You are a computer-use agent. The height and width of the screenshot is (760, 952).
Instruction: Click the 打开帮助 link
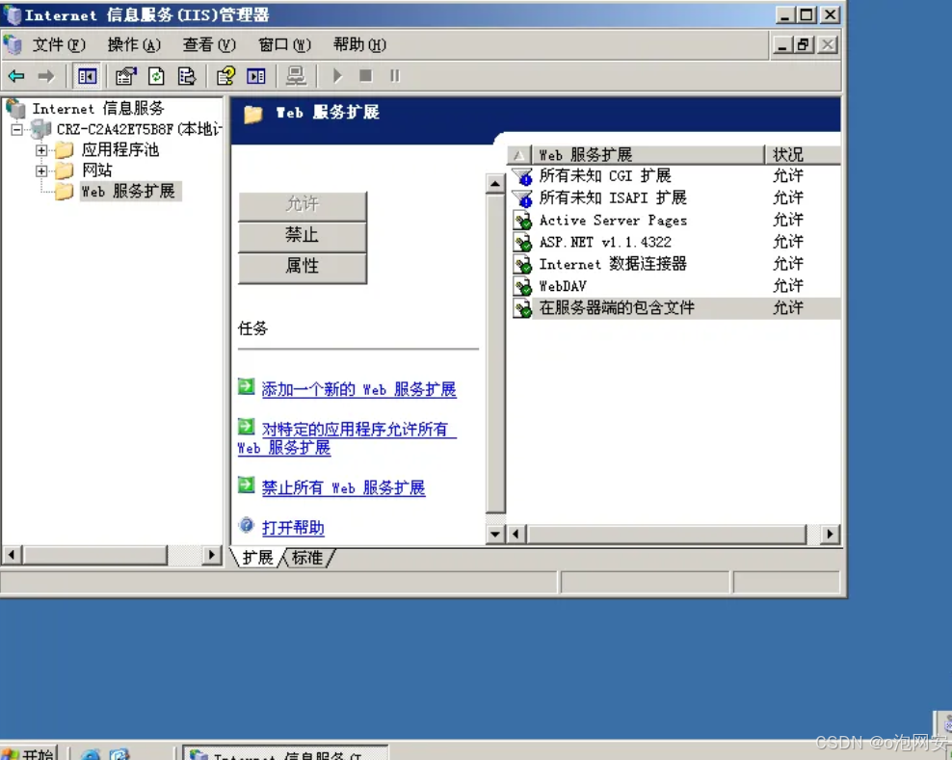(293, 528)
